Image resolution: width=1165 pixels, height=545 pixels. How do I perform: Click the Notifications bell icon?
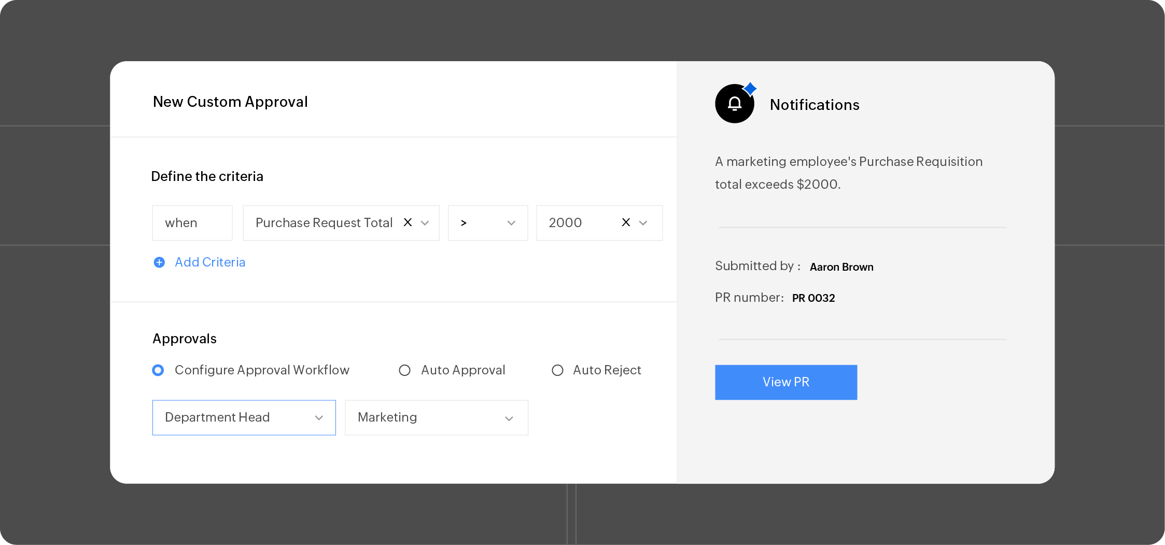734,103
